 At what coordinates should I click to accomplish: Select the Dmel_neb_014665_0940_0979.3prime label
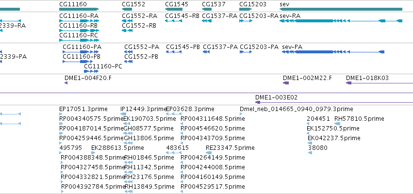pyautogui.click(x=297, y=109)
